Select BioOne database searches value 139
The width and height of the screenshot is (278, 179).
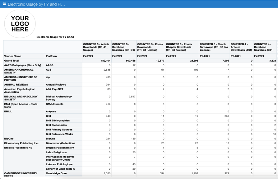pos(133,139)
